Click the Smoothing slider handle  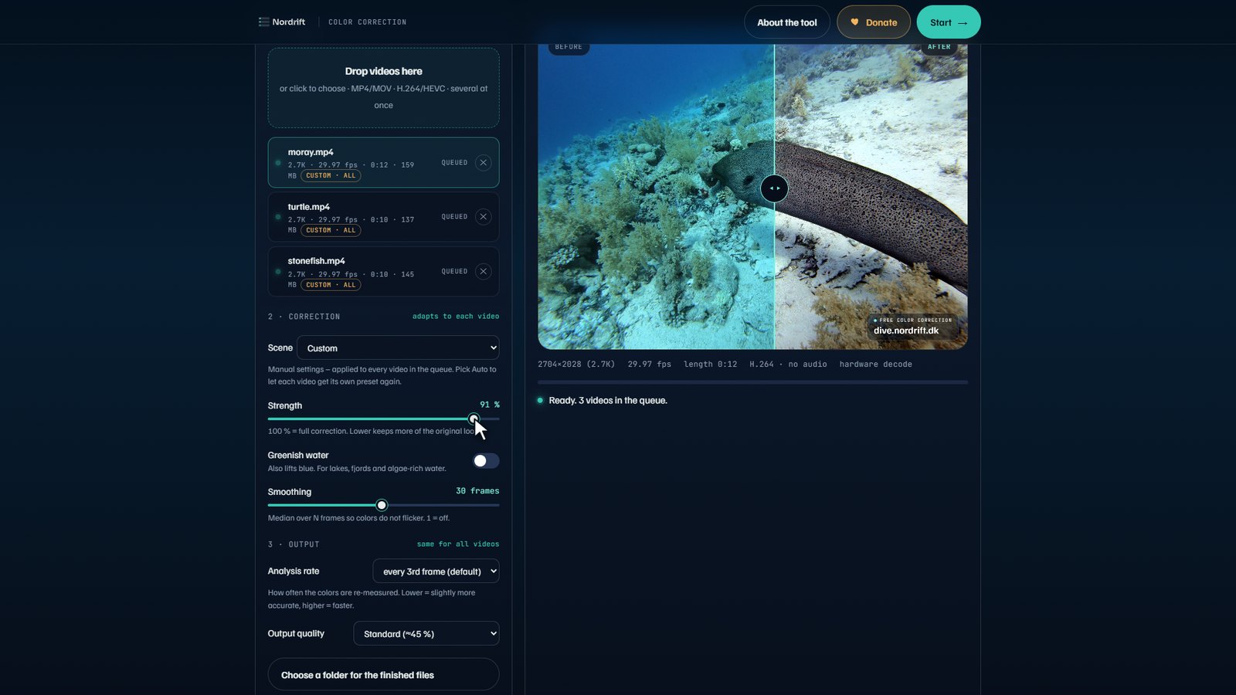(x=382, y=505)
